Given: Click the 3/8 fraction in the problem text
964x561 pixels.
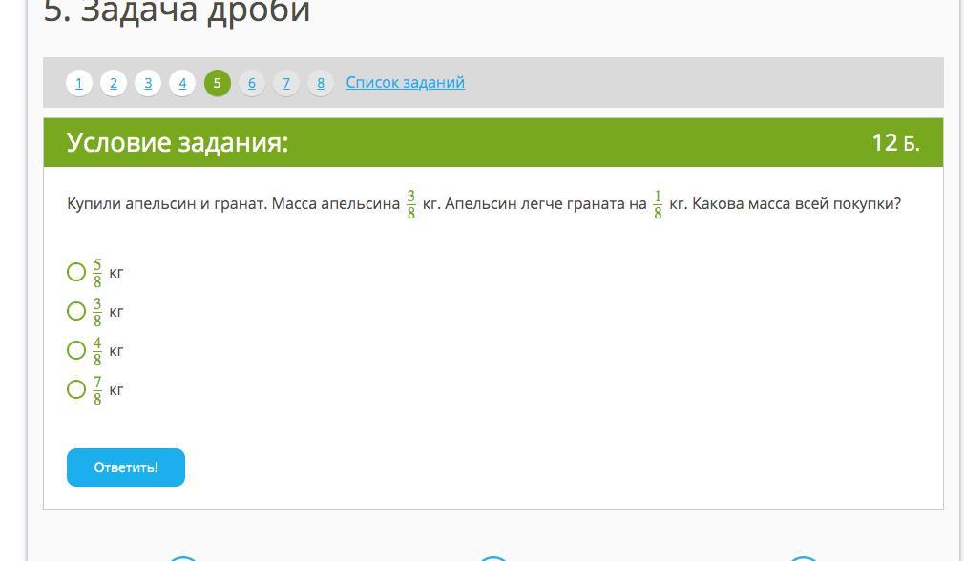Looking at the screenshot, I should pos(411,204).
